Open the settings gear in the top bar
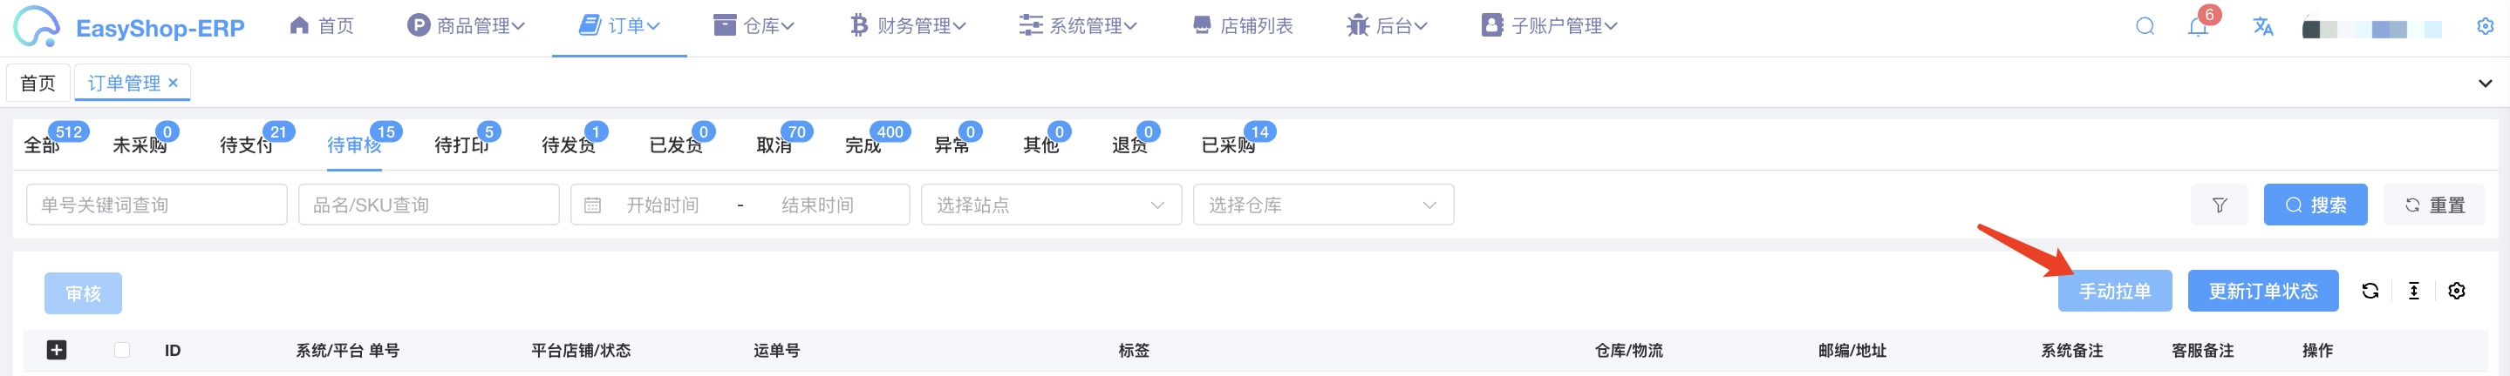The image size is (2510, 376). pyautogui.click(x=2485, y=26)
